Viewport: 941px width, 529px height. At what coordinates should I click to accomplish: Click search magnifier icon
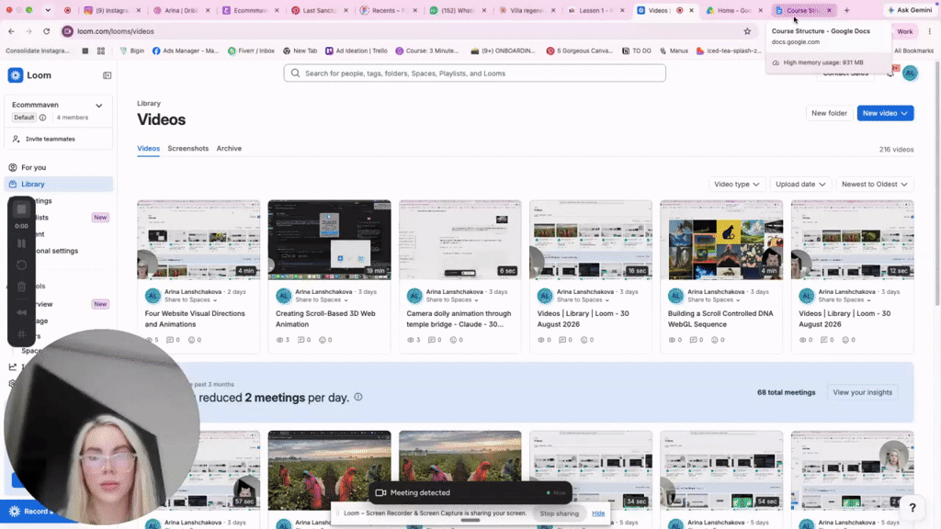(x=295, y=73)
